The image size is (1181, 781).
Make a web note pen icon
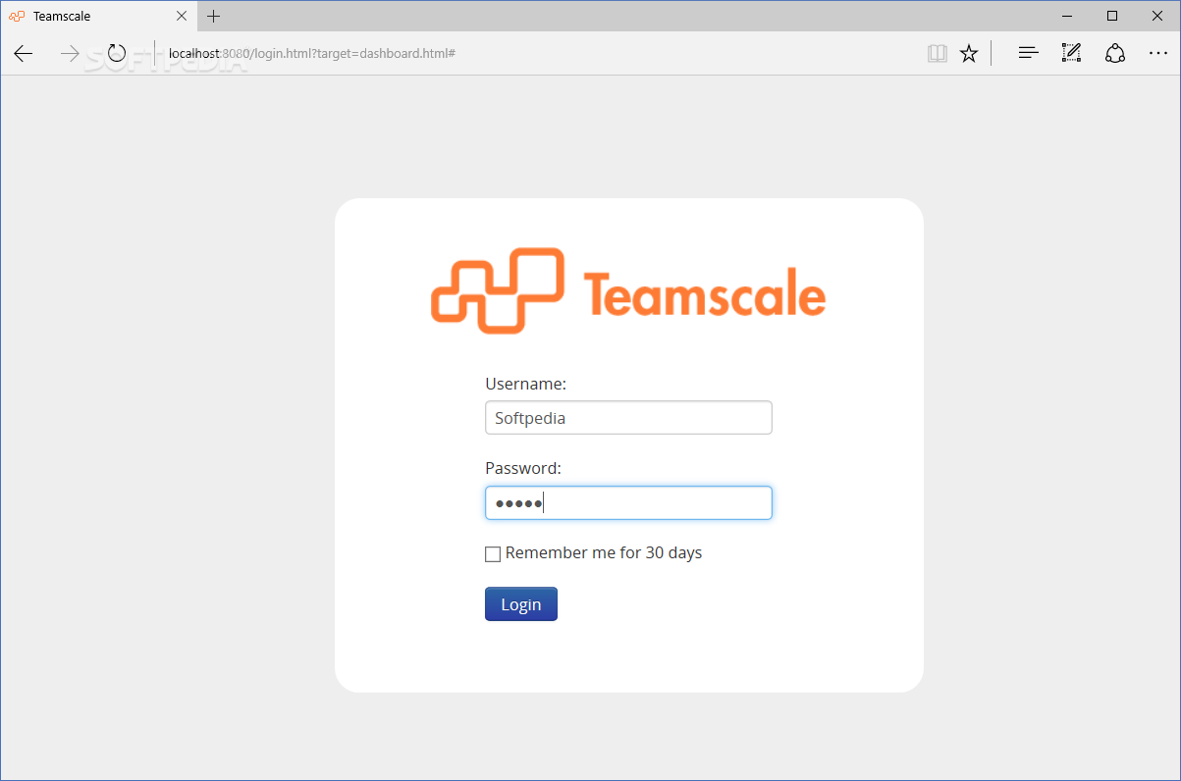[x=1071, y=53]
